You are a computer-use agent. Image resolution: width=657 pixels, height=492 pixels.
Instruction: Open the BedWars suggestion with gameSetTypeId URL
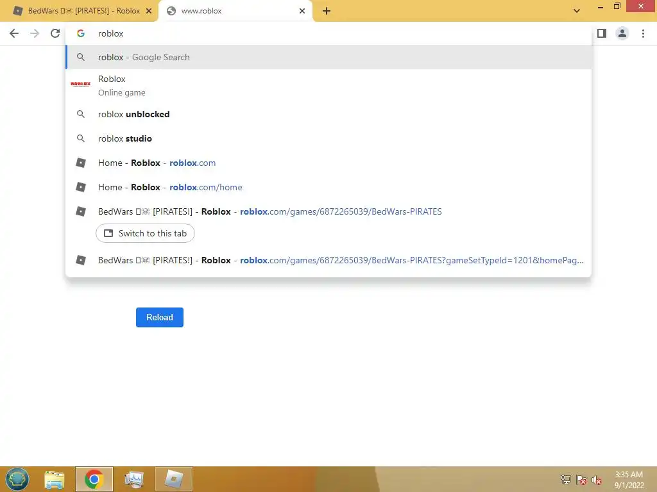[328, 260]
